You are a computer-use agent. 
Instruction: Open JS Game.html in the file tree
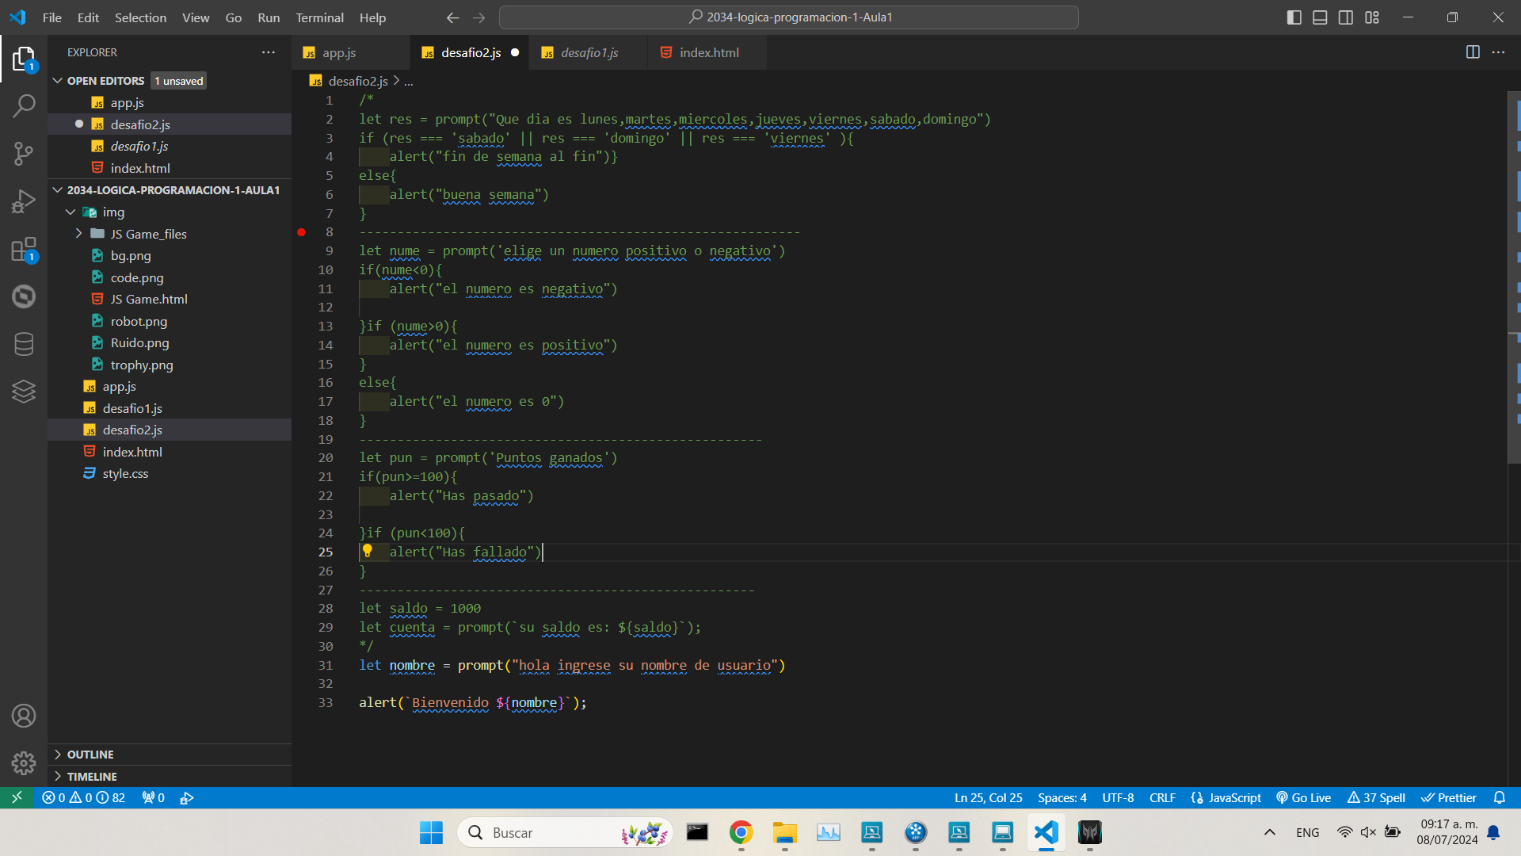tap(149, 299)
